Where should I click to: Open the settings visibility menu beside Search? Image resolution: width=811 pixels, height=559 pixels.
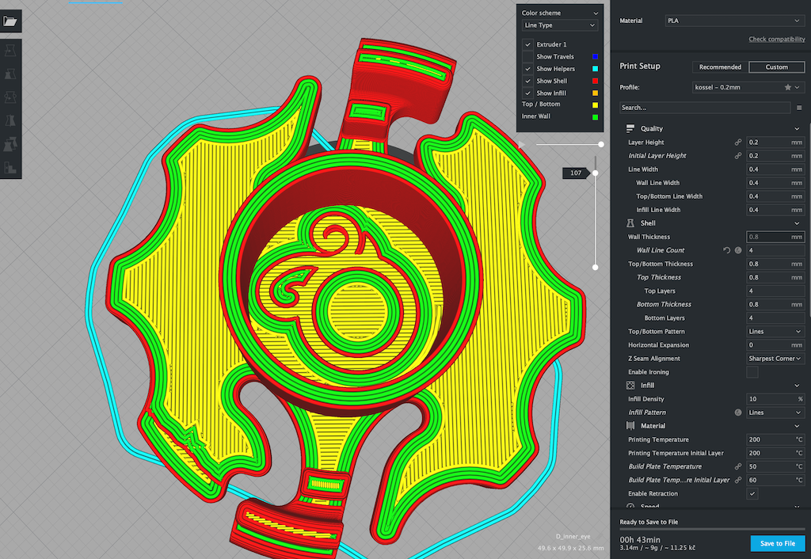pyautogui.click(x=798, y=108)
